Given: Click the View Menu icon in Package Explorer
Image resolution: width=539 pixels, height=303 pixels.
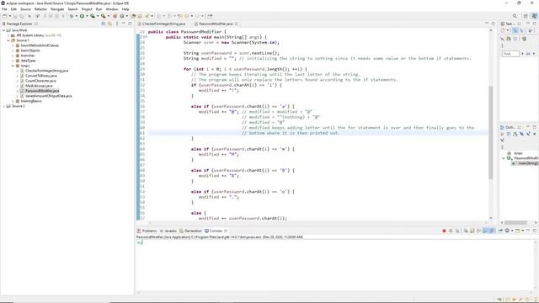Looking at the screenshot, I should pyautogui.click(x=117, y=24).
